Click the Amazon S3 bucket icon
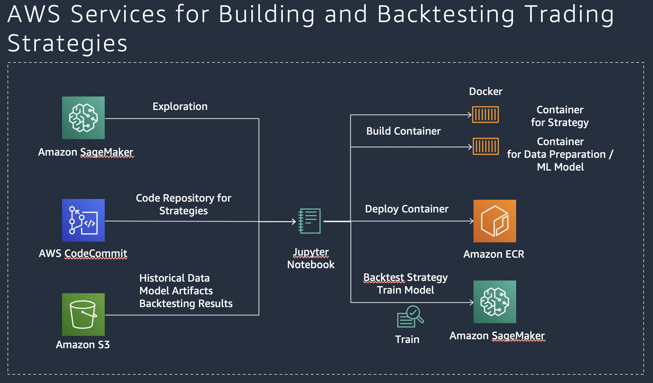Screen dimensions: 653x383 [x=83, y=315]
